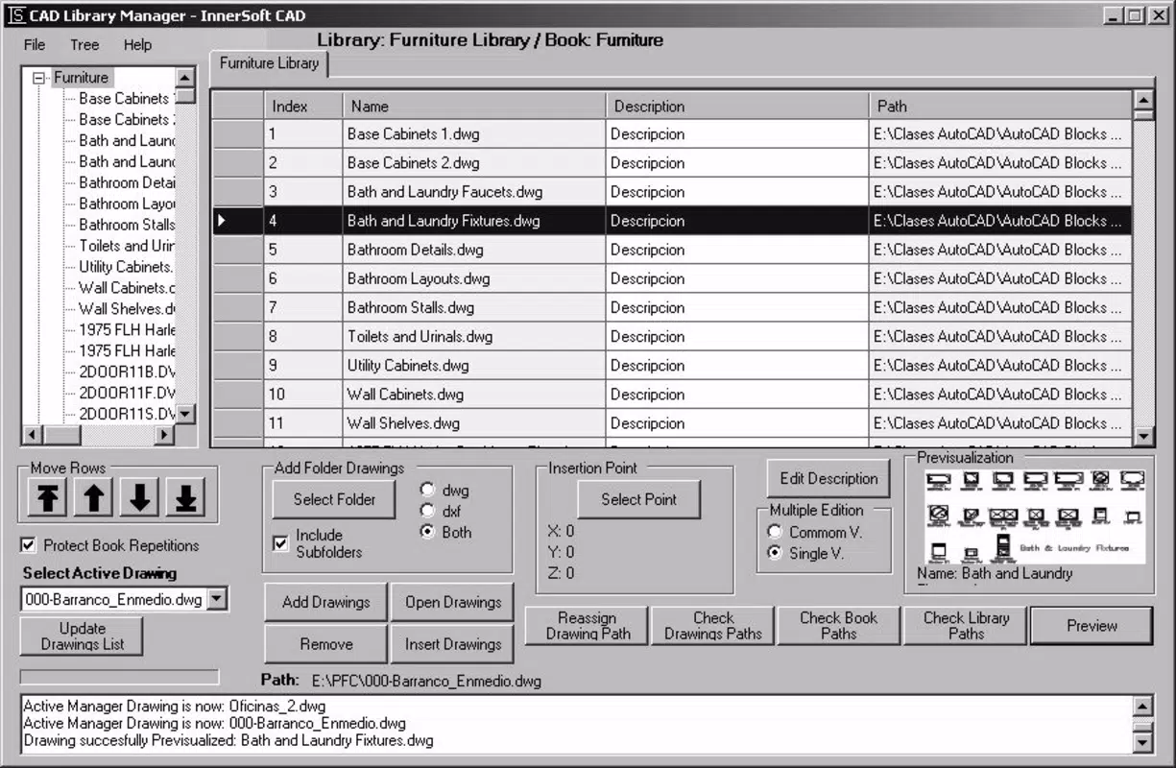
Task: Click the InnerSoft title bar app icon
Action: (x=16, y=15)
